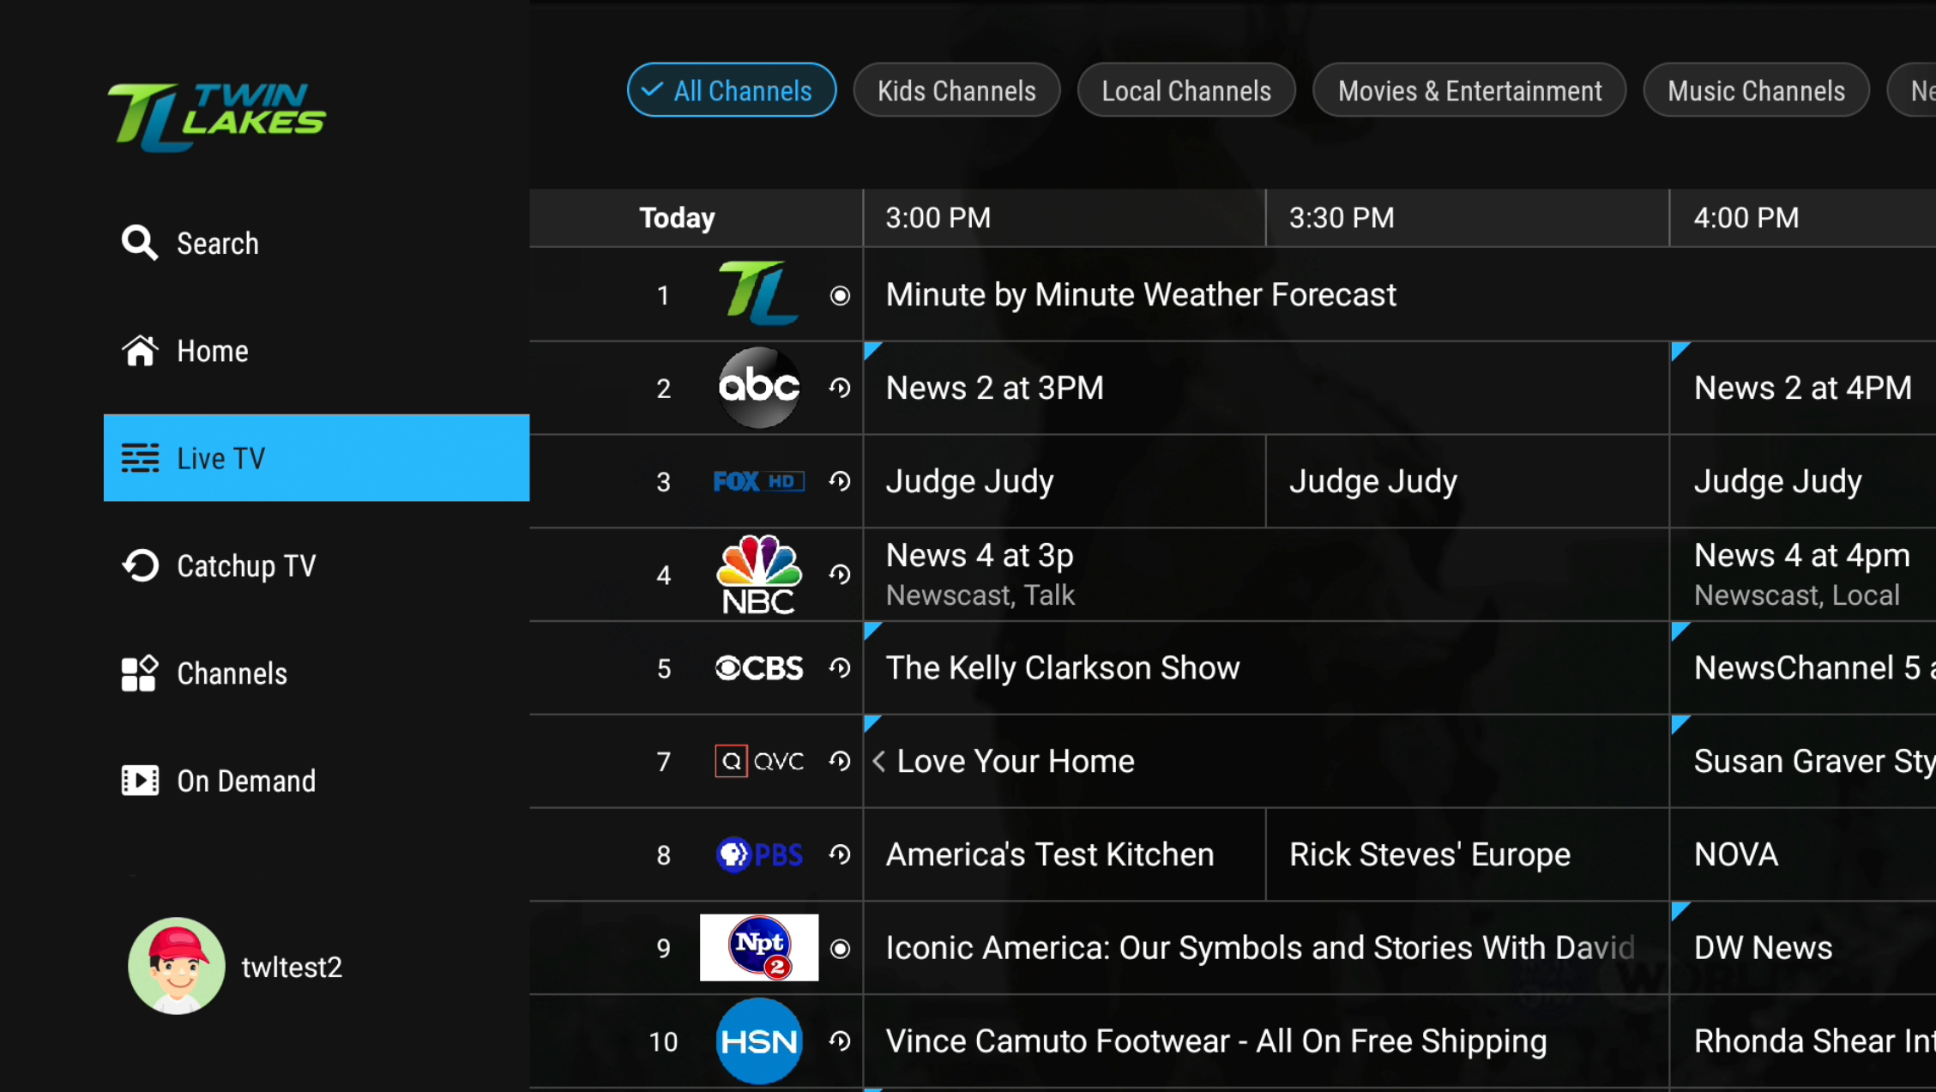This screenshot has width=1936, height=1092.
Task: Select the Live TV guide icon
Action: (x=139, y=458)
